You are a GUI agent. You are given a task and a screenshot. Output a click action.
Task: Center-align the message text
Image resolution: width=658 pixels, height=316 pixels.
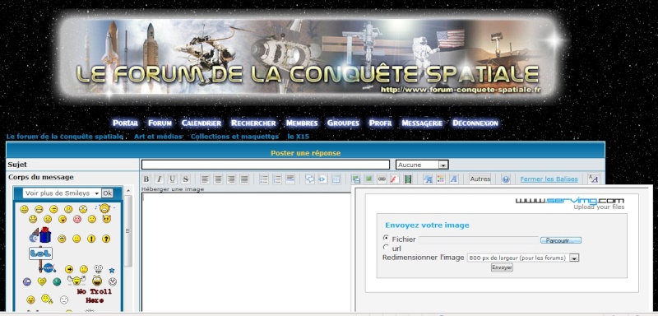(218, 179)
